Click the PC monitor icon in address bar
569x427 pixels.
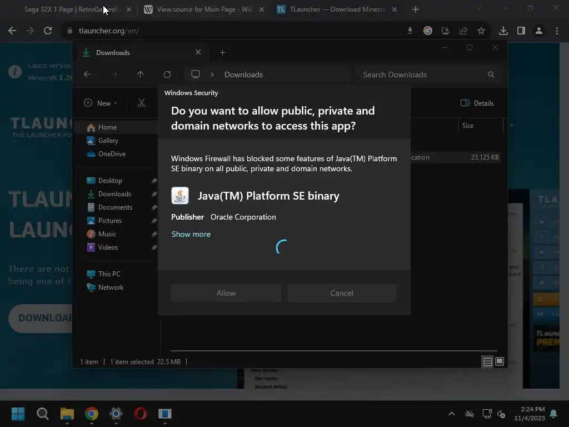pyautogui.click(x=196, y=75)
